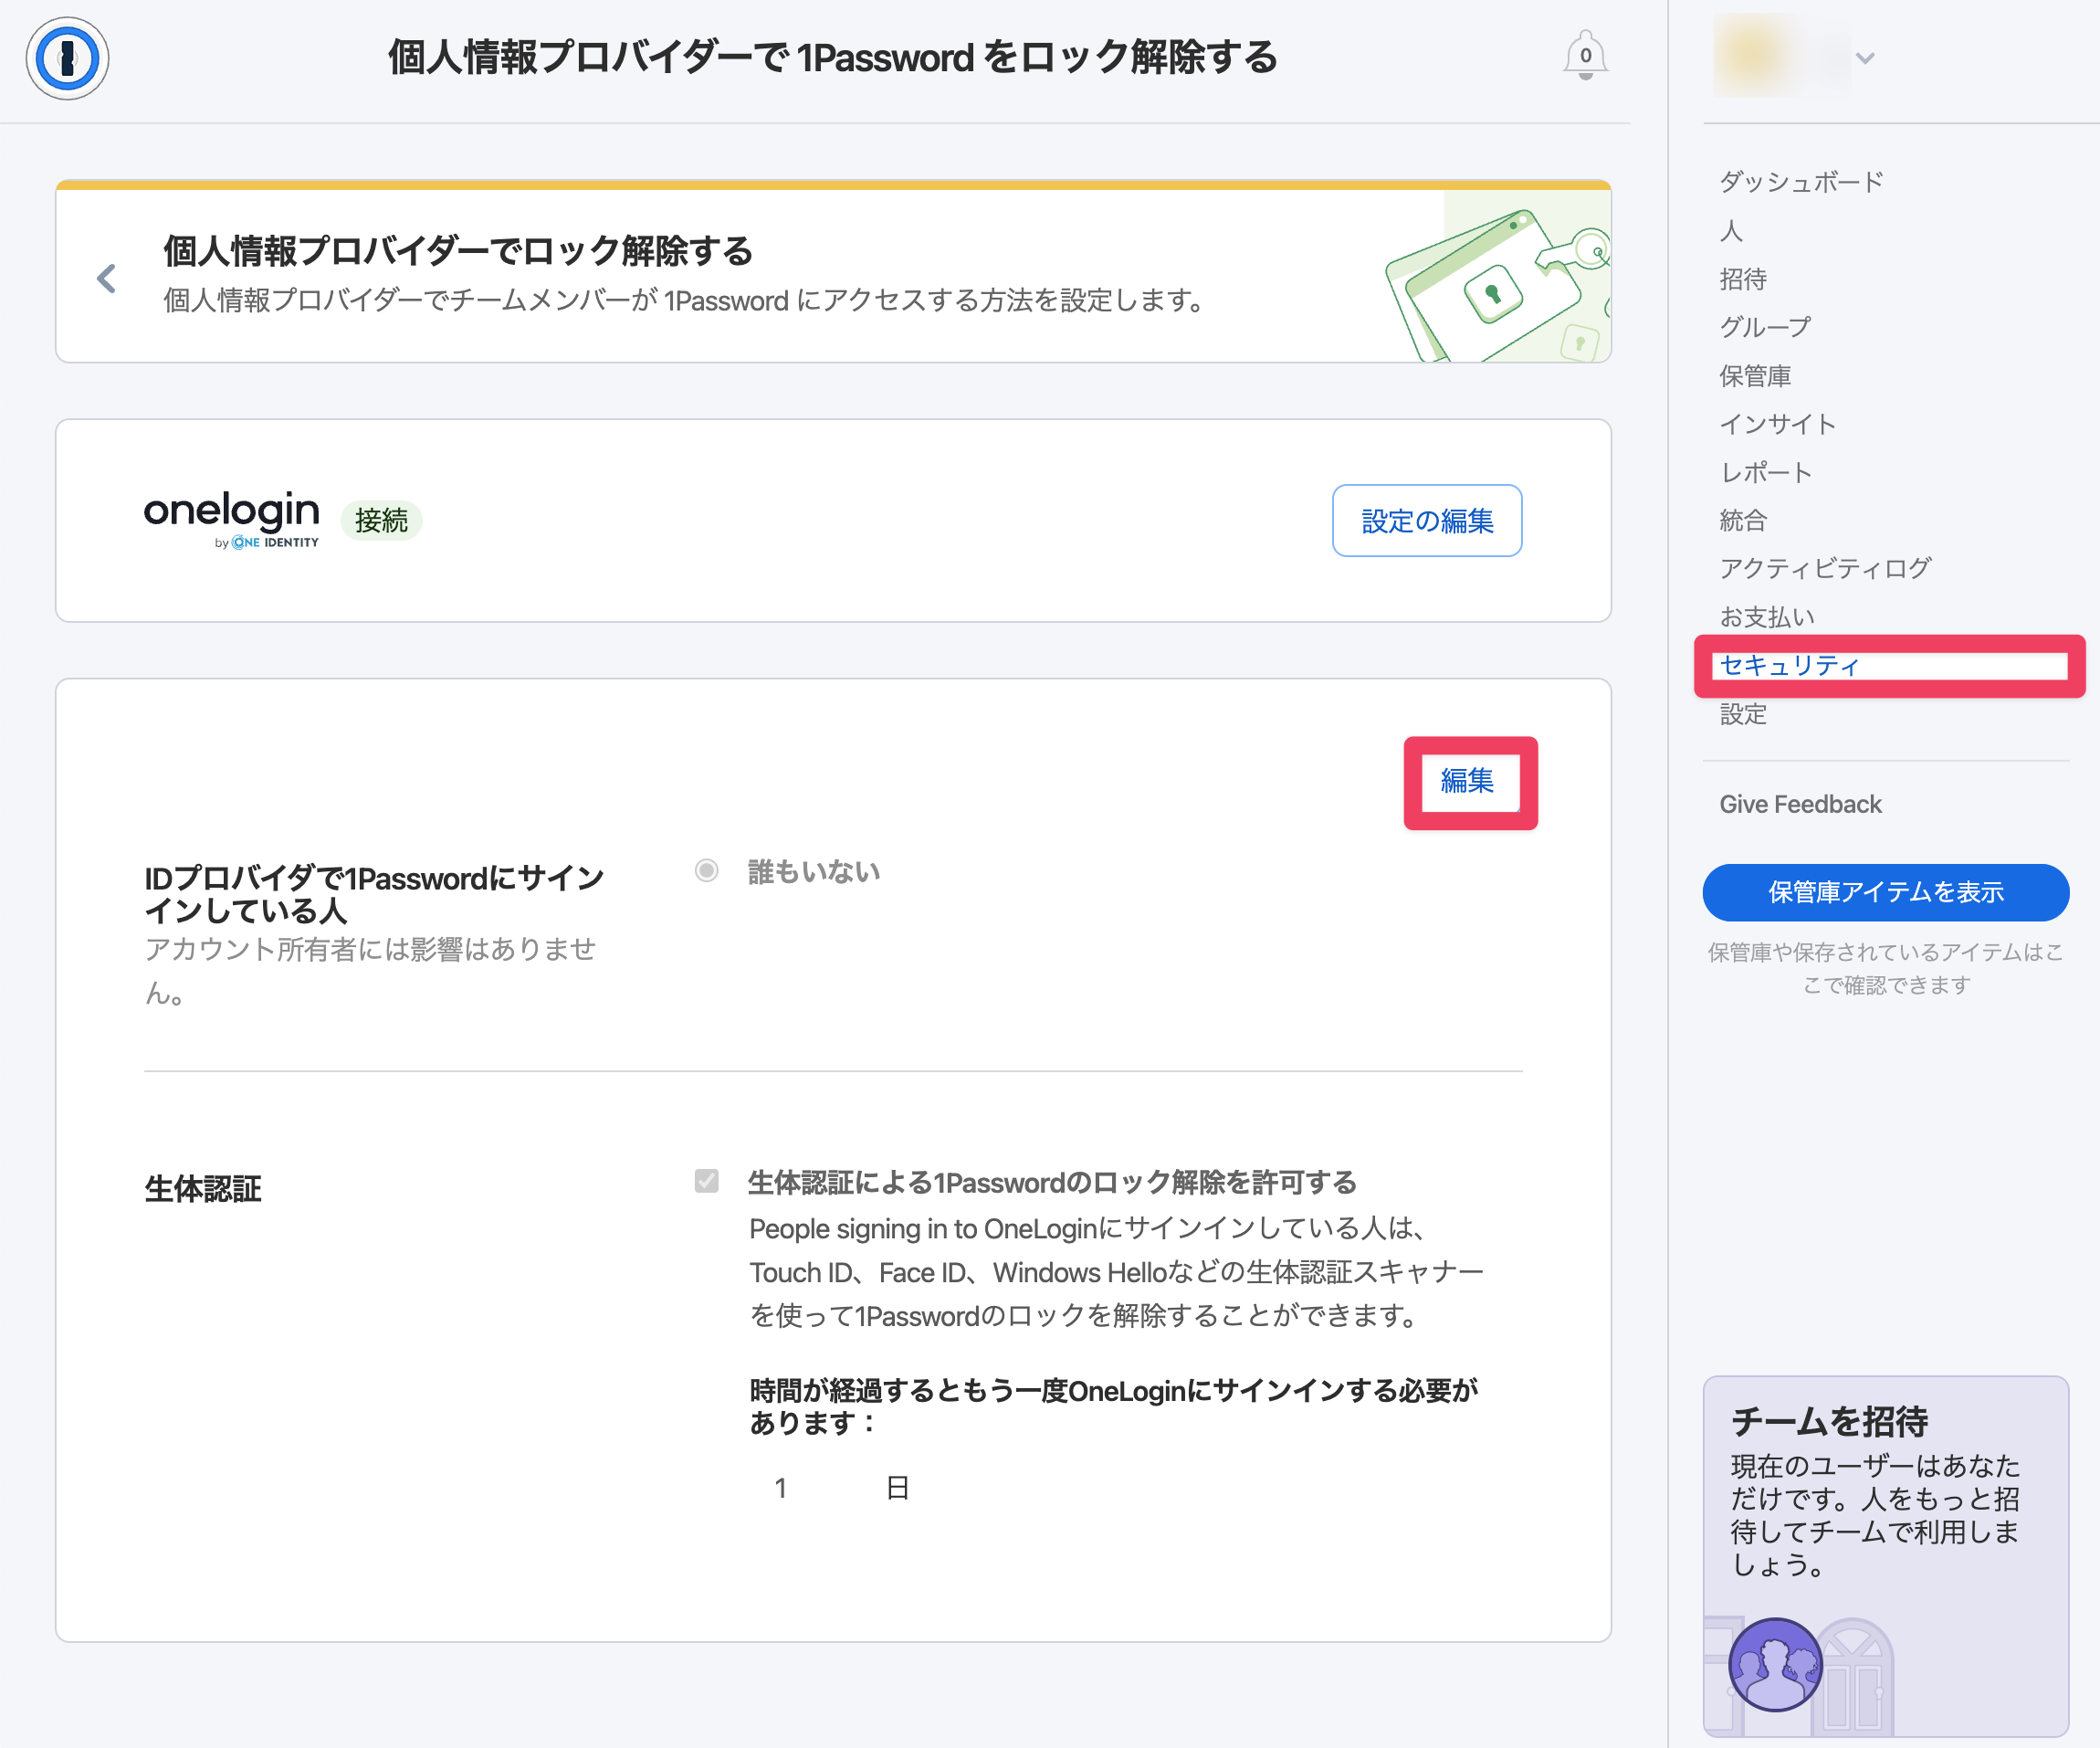Open 人 in the sidebar

point(1731,231)
